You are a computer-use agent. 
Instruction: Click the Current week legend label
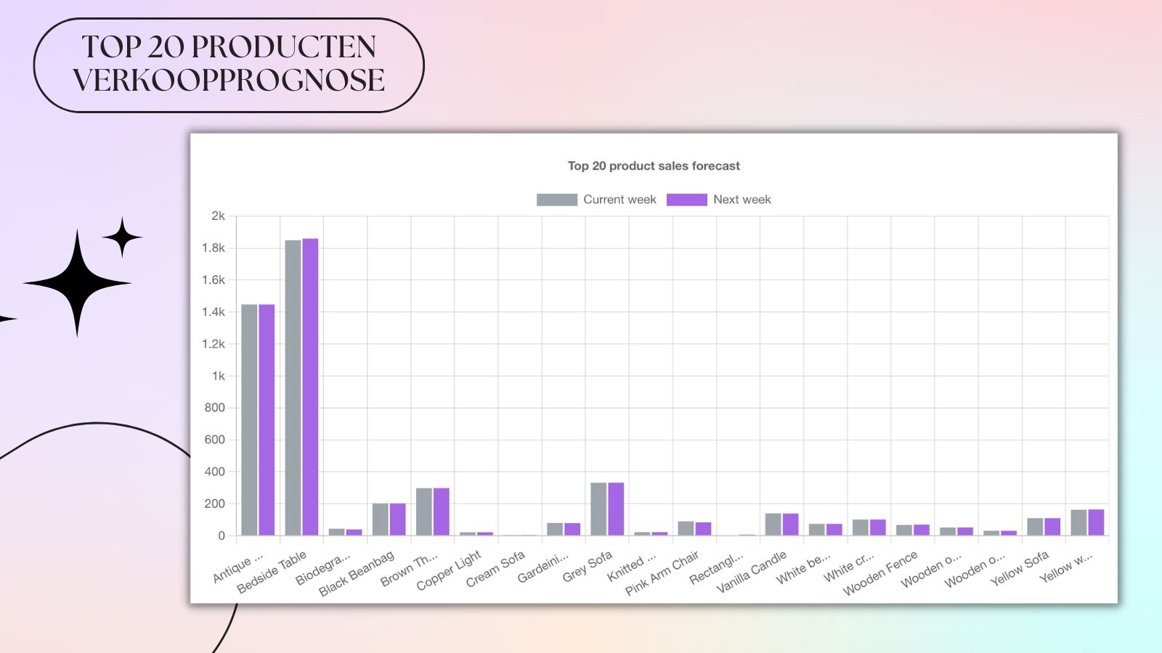coord(619,200)
